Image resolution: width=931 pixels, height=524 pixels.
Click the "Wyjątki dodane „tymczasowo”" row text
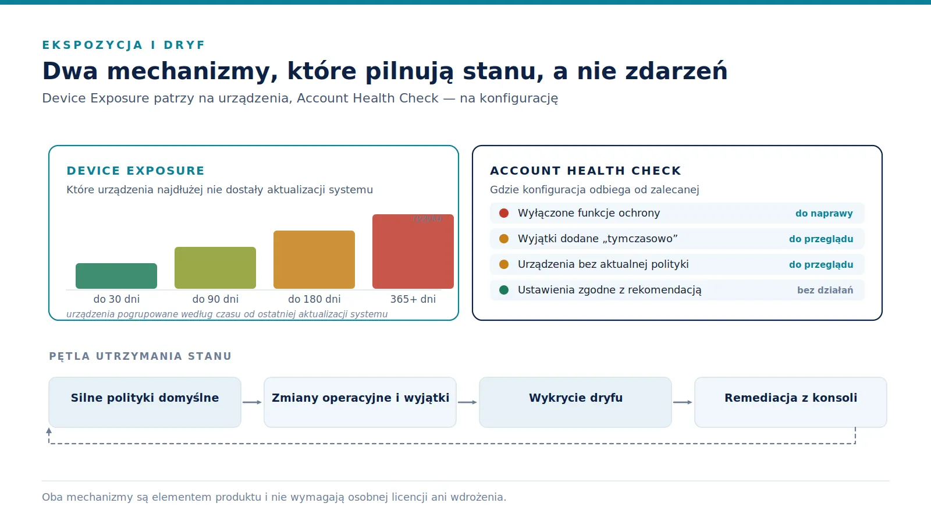(598, 239)
